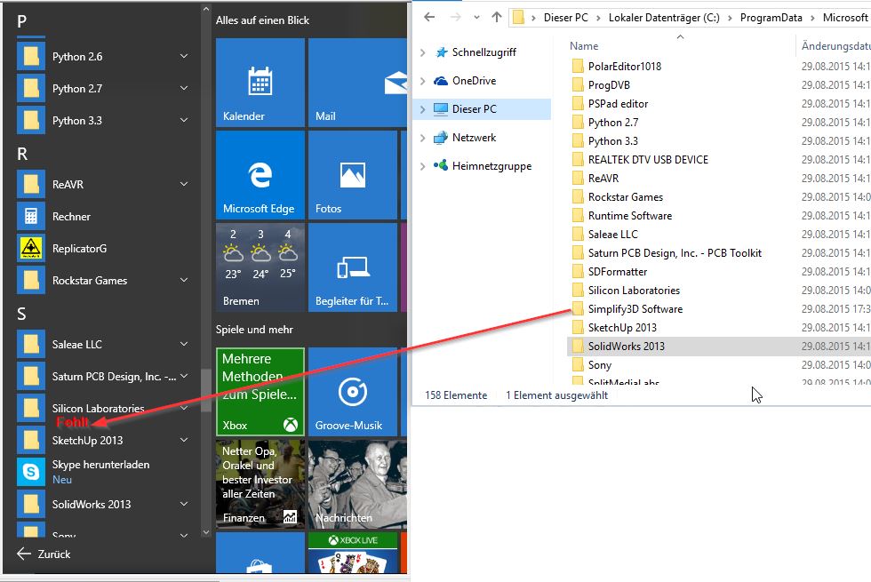Select the Sony folder in Explorer

click(599, 365)
